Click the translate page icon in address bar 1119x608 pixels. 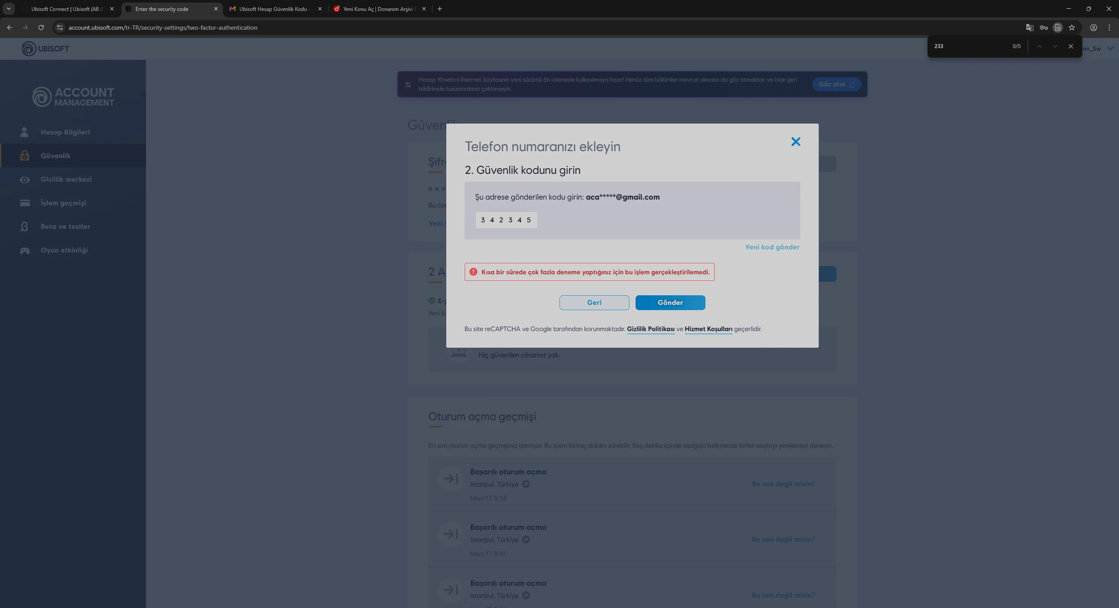[1029, 28]
